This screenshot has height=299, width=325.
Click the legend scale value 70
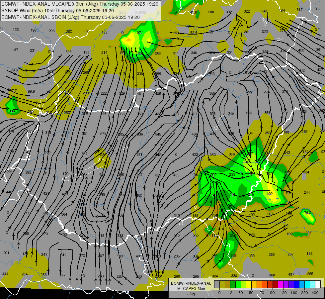(262, 293)
